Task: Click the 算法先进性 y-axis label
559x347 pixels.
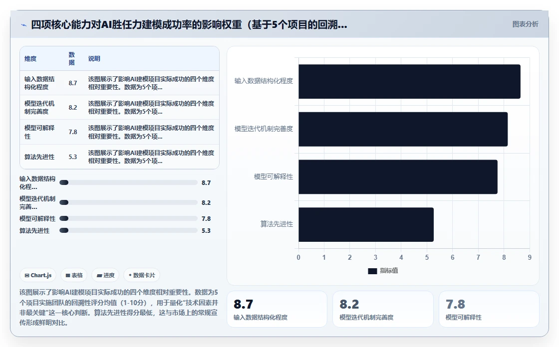Action: click(277, 224)
